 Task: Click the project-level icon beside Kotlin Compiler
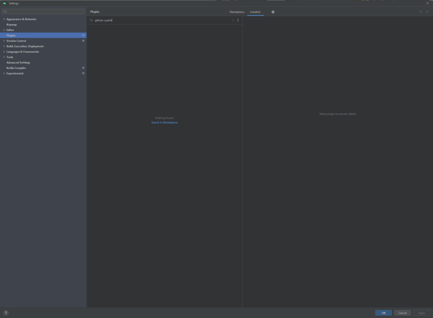coord(83,68)
